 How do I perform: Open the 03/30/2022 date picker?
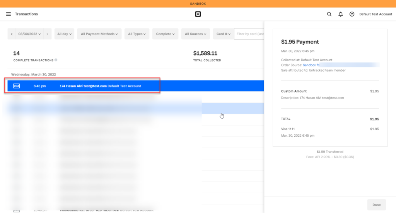coord(29,34)
